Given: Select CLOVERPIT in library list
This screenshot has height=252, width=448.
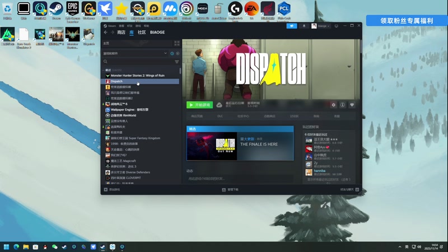Looking at the screenshot, I should (140, 178).
